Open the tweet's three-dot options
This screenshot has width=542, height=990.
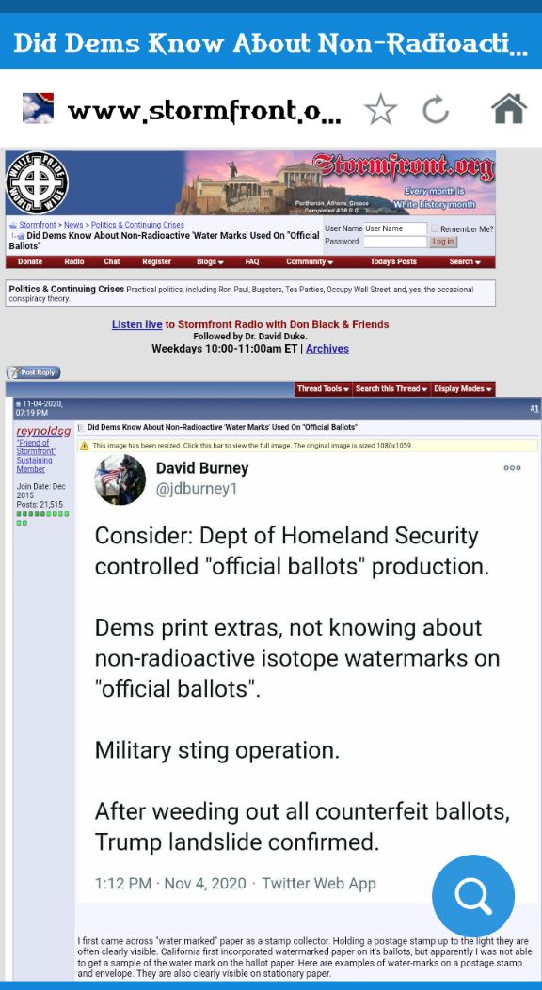click(512, 468)
